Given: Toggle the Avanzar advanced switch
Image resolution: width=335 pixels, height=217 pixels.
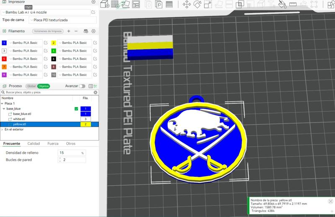Looking at the screenshot, I should 82,86.
